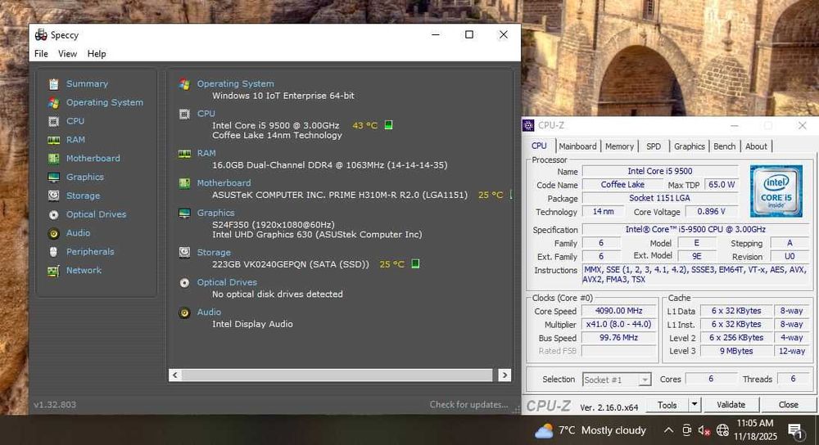Click the Tools button in CPU-Z
Screen dimensions: 819x445
pos(667,405)
